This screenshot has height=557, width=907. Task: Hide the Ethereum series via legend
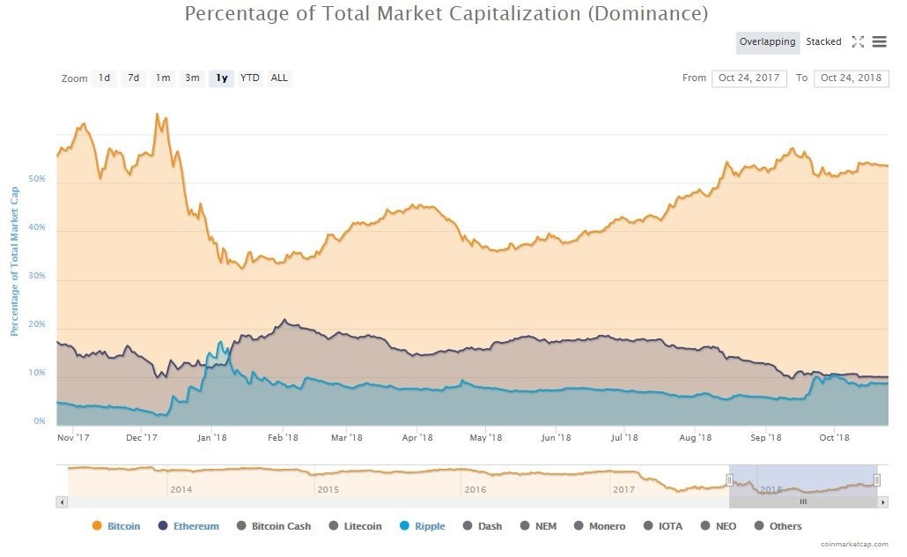pyautogui.click(x=188, y=526)
